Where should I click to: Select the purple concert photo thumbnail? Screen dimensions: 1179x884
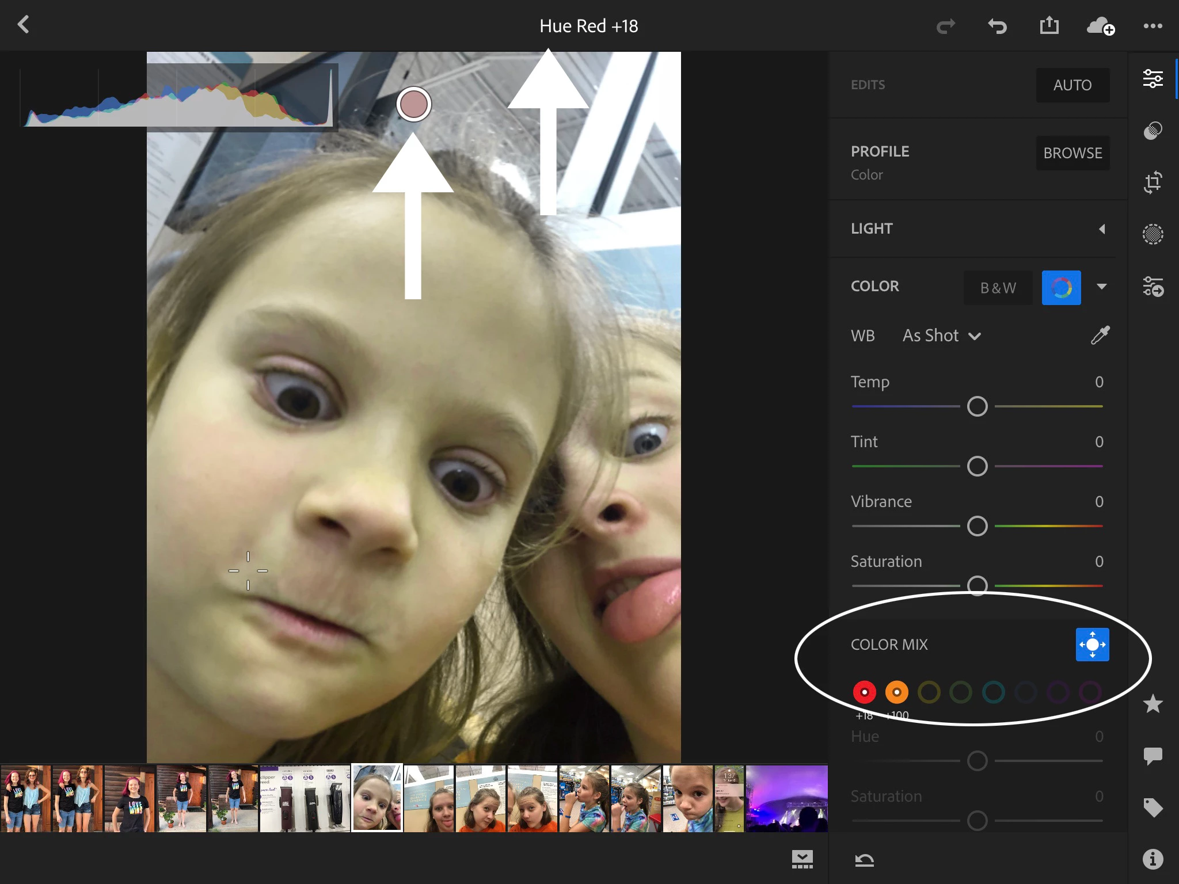(x=786, y=799)
